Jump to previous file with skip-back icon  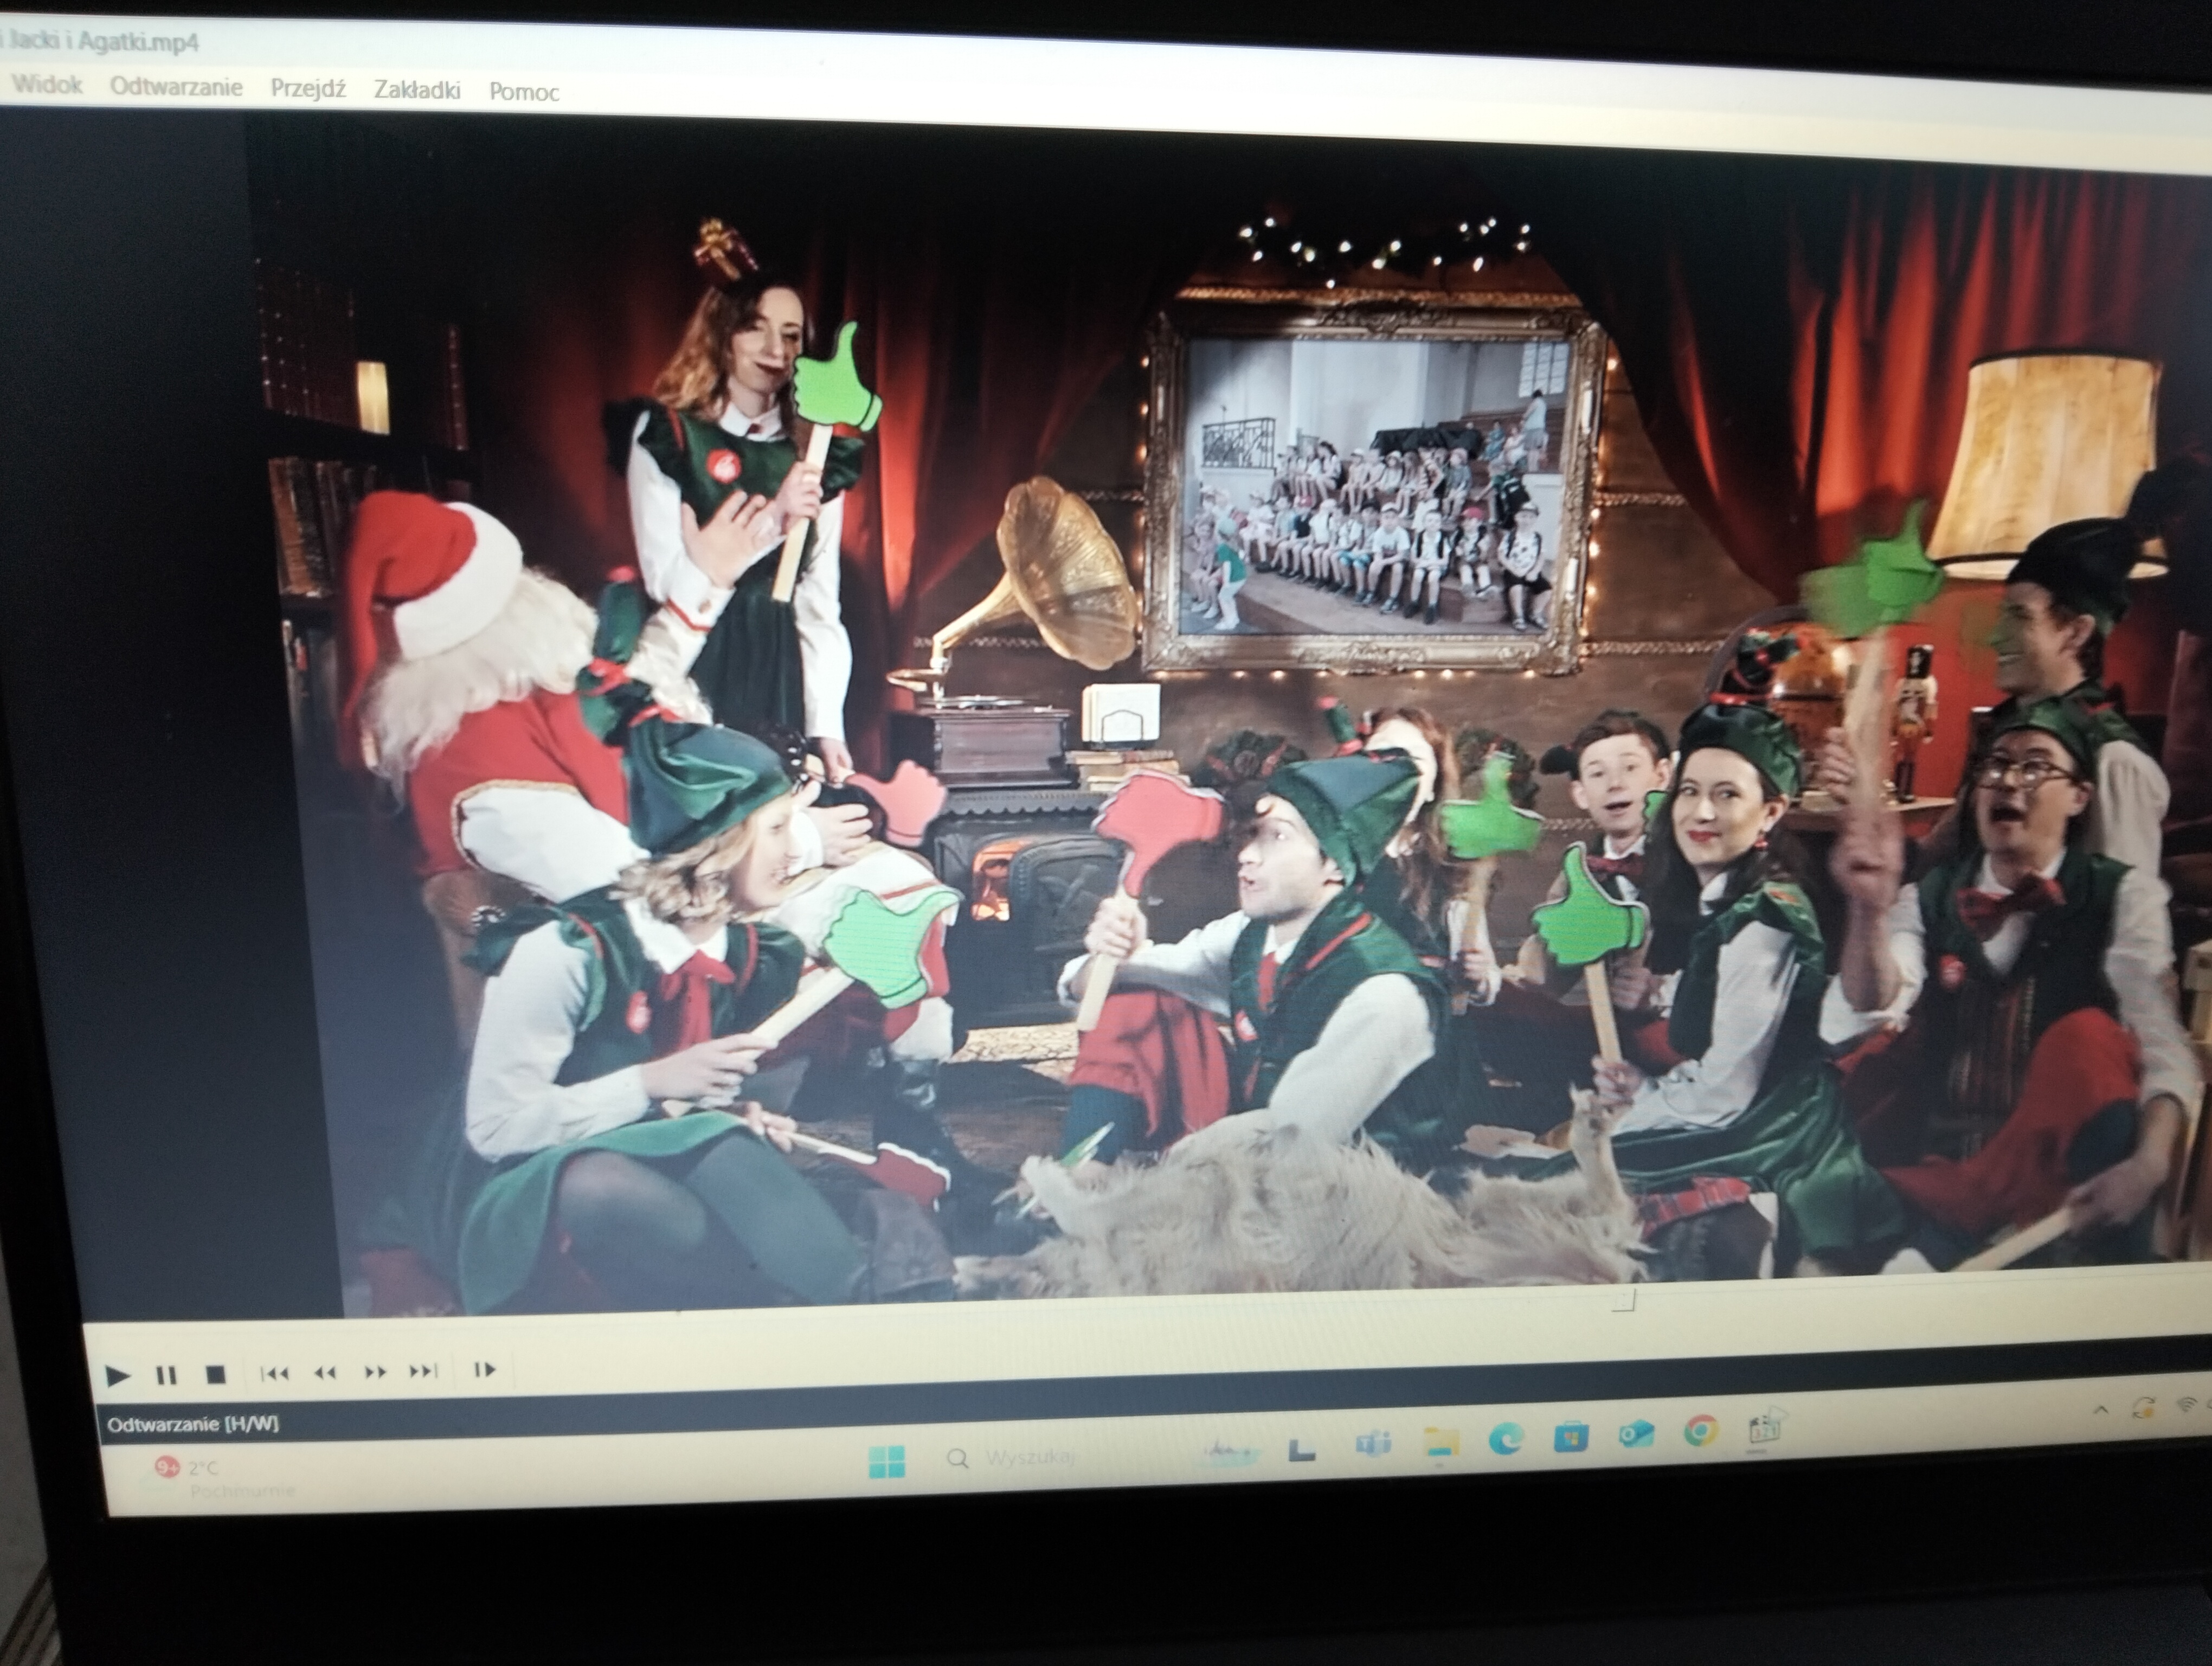point(274,1373)
